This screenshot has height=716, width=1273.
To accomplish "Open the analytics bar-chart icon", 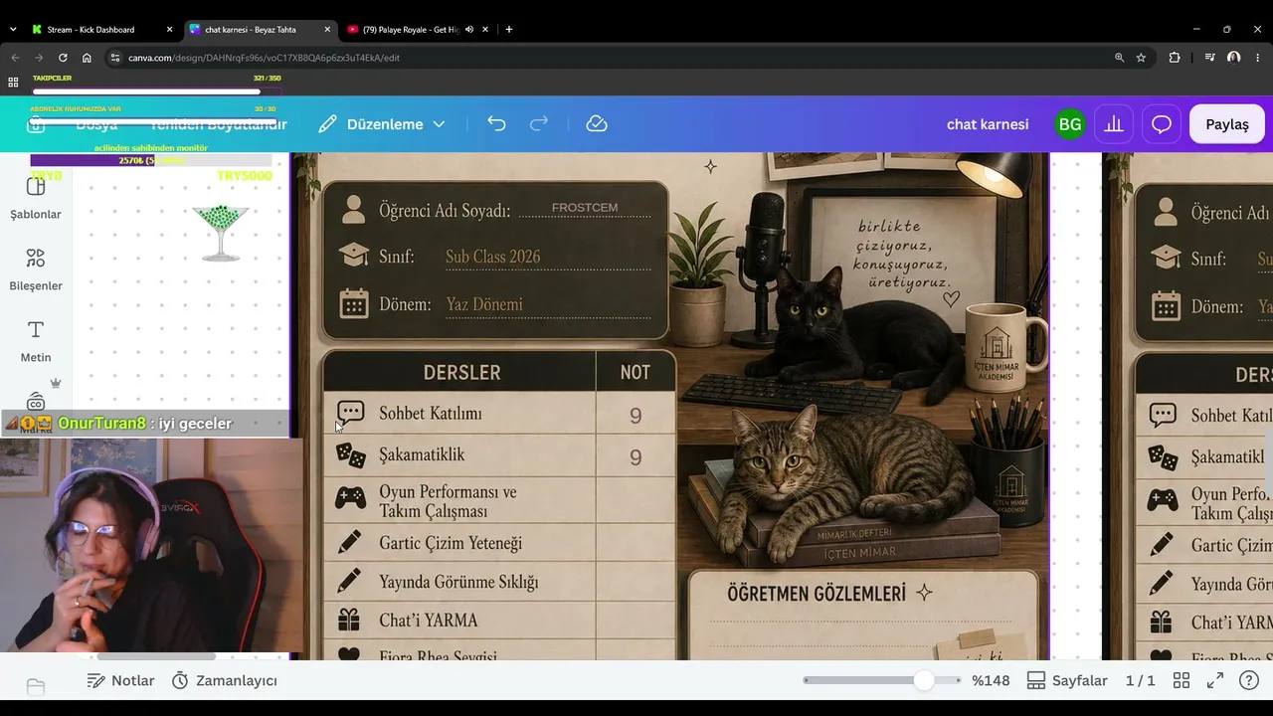I will (x=1114, y=124).
